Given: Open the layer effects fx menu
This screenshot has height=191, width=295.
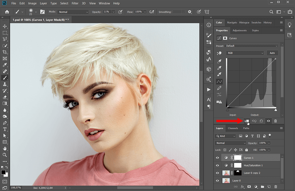Looking at the screenshot, I should pos(242,186).
